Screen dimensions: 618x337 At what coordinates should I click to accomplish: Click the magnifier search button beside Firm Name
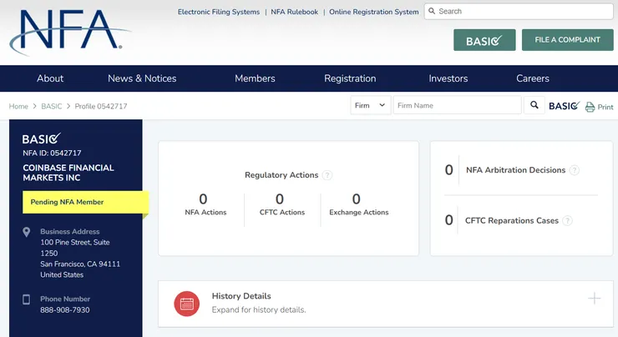click(x=534, y=106)
